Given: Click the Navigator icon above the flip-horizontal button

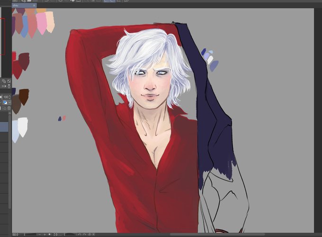Looking at the screenshot, I should point(4,81).
